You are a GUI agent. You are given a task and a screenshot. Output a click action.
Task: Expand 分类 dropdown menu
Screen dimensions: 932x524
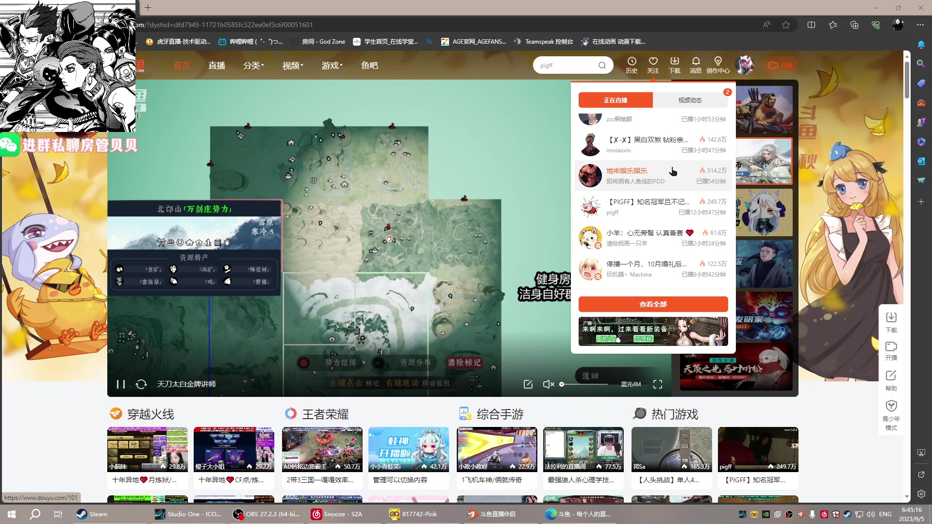point(253,65)
